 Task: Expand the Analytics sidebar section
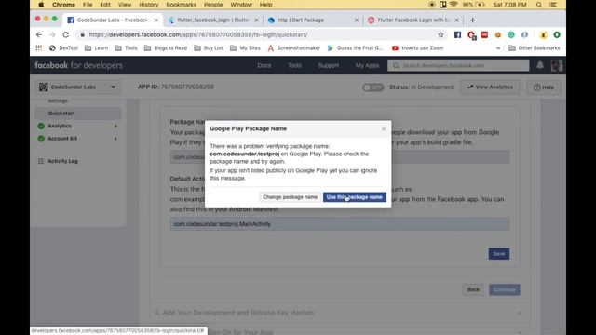tap(115, 126)
